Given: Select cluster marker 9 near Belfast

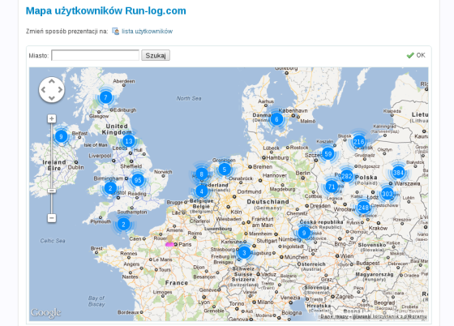Looking at the screenshot, I should pos(61,136).
